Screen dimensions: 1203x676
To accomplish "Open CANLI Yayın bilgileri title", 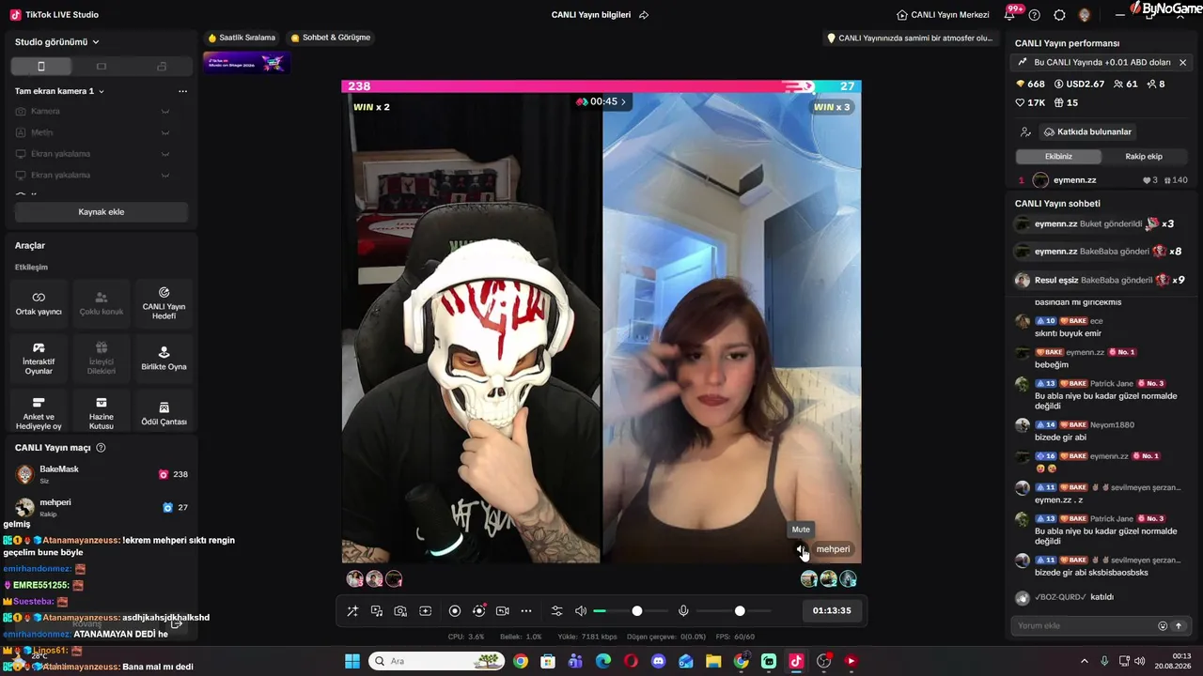I will click(x=591, y=15).
